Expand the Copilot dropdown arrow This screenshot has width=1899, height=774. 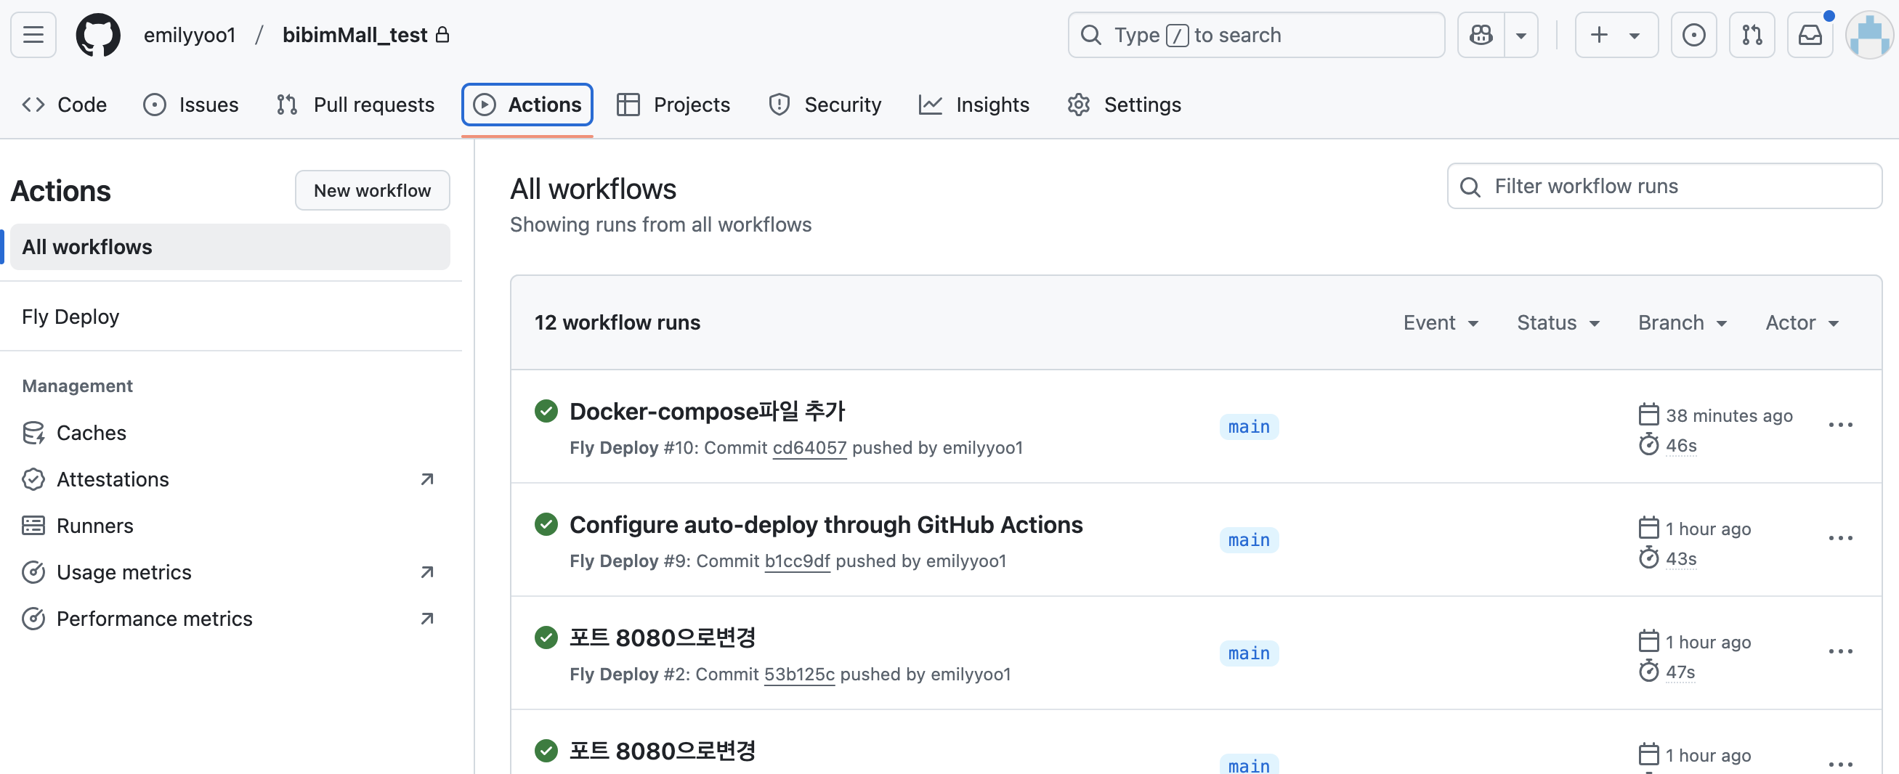1521,35
